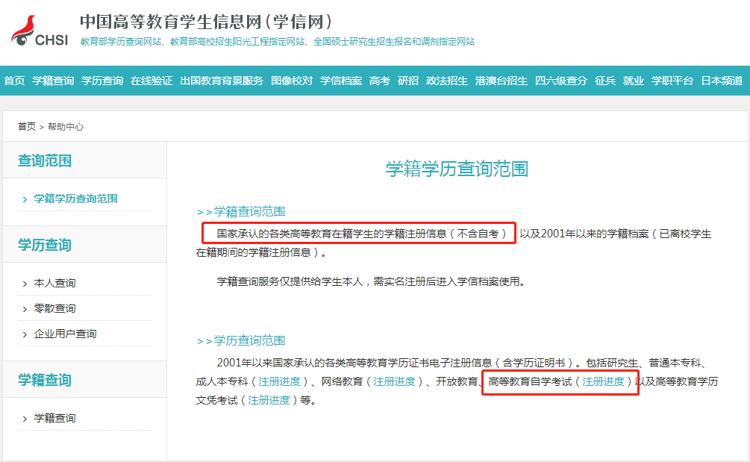The image size is (750, 462).
Task: Click the 帮助中心 breadcrumb
Action: tap(66, 127)
